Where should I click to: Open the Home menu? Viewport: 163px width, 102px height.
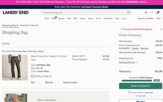point(98,18)
